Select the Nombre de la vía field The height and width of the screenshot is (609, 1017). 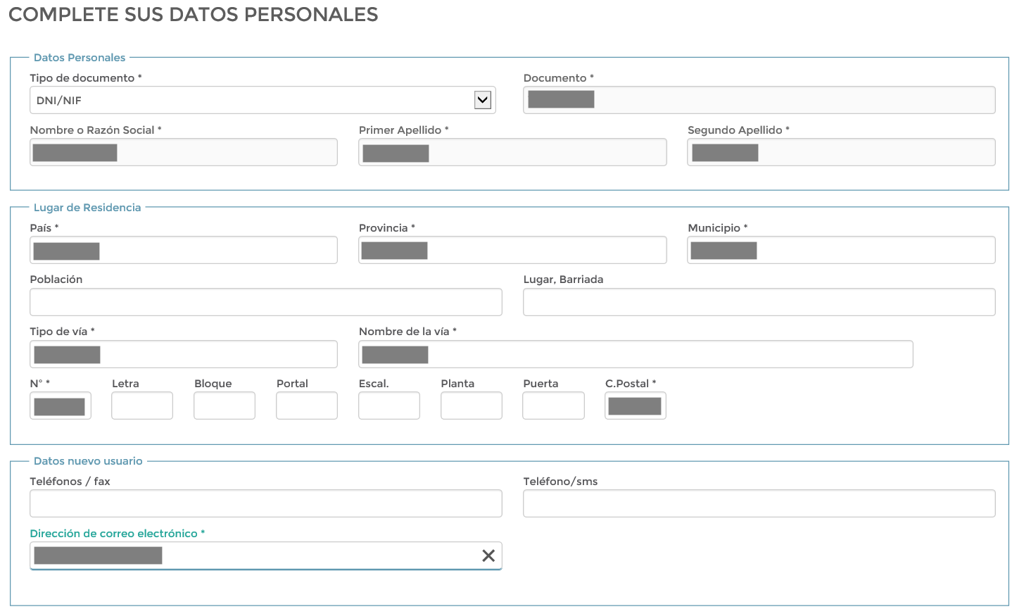point(636,354)
